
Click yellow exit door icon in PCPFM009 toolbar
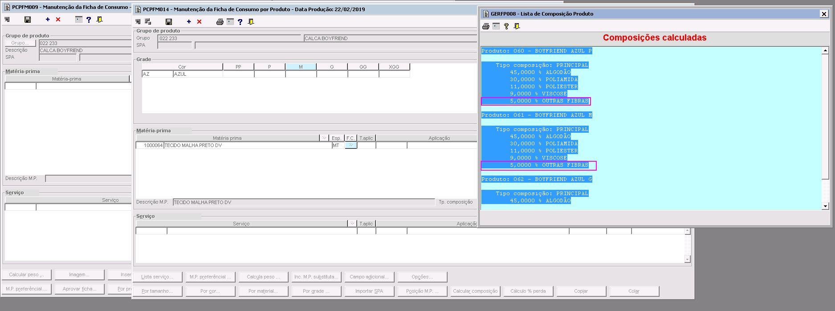pyautogui.click(x=100, y=20)
